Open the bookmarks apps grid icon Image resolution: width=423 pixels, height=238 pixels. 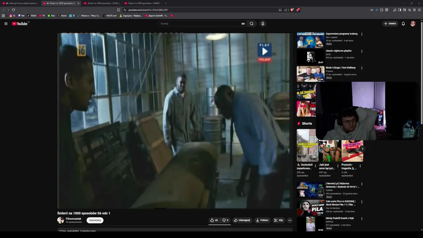click(x=3, y=16)
